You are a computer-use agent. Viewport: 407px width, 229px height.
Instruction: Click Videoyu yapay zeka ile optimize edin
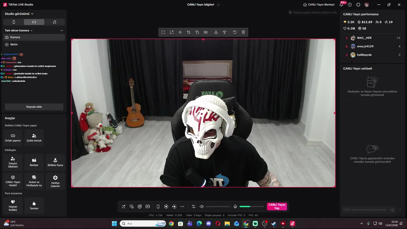(313, 12)
